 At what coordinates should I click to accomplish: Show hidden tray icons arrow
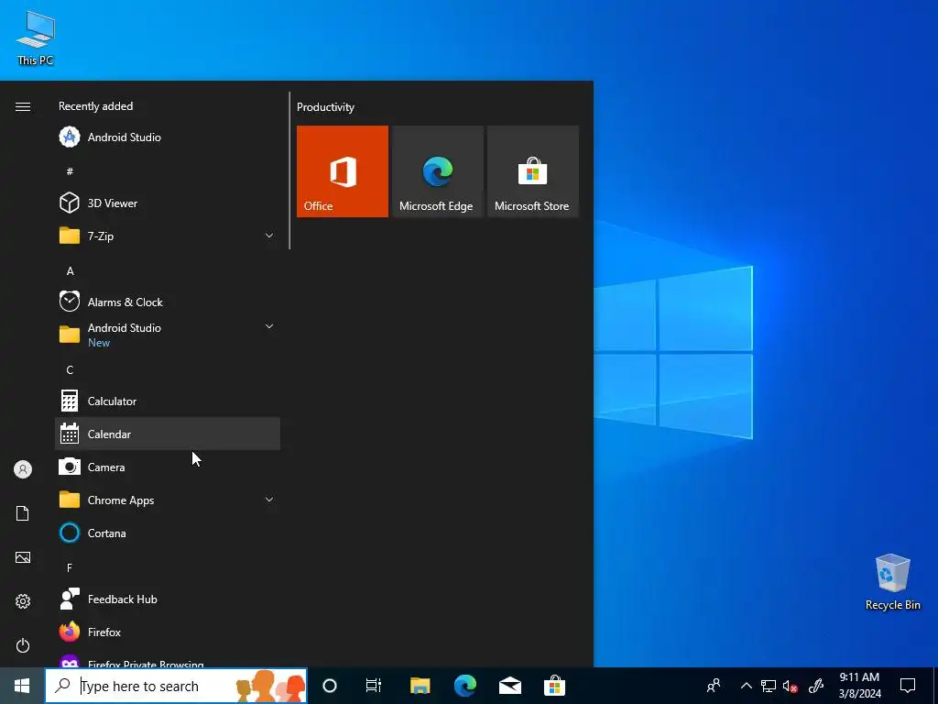point(746,686)
